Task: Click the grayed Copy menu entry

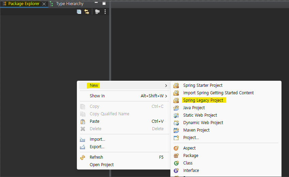Action: click(x=124, y=106)
